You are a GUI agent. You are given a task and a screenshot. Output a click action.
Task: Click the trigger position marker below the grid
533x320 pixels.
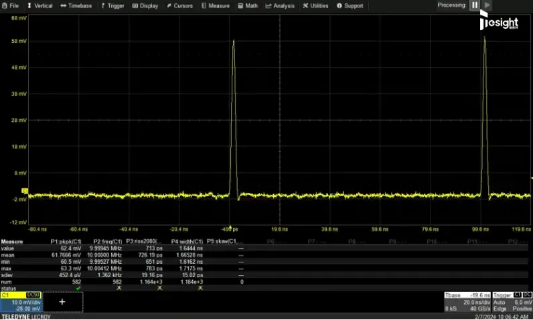[230, 226]
